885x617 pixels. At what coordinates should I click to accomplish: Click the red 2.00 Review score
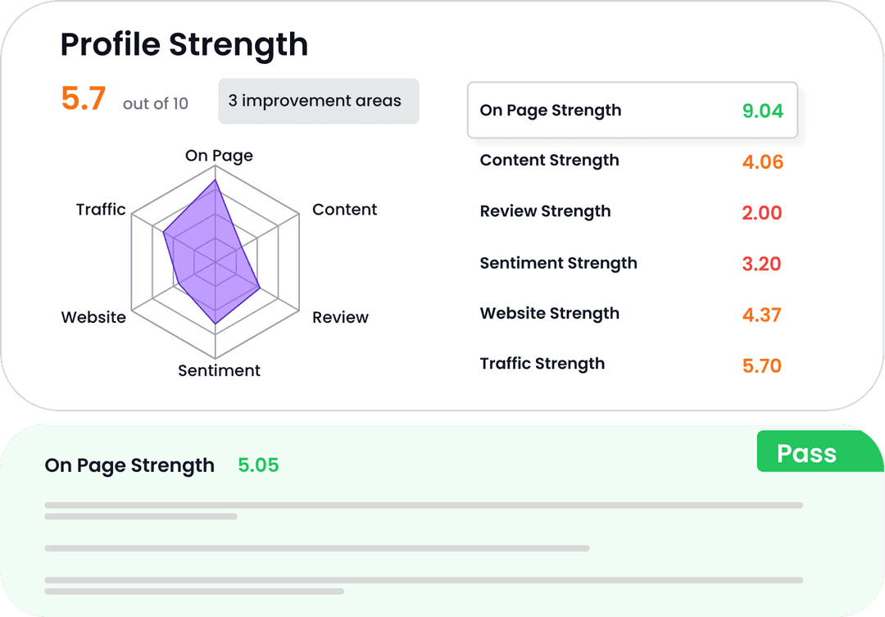(x=762, y=212)
